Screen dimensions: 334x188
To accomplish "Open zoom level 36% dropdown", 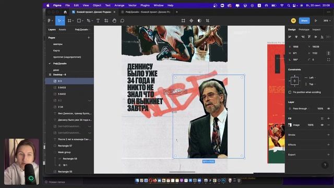I will point(327,21).
